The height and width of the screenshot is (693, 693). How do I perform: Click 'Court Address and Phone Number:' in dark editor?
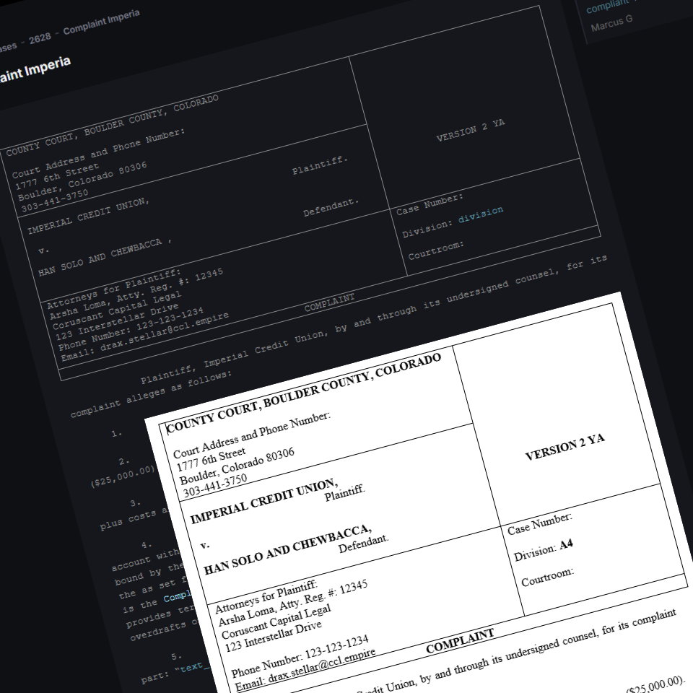98,153
